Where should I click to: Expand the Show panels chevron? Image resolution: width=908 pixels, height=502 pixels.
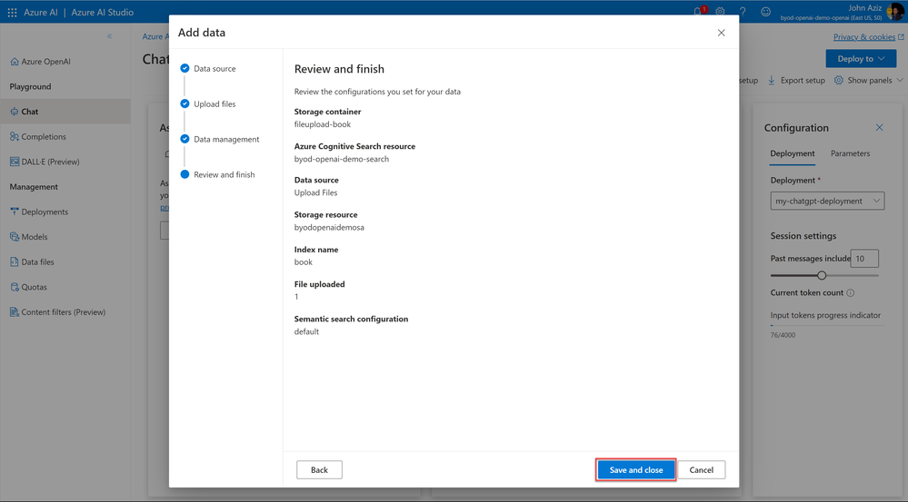(899, 81)
